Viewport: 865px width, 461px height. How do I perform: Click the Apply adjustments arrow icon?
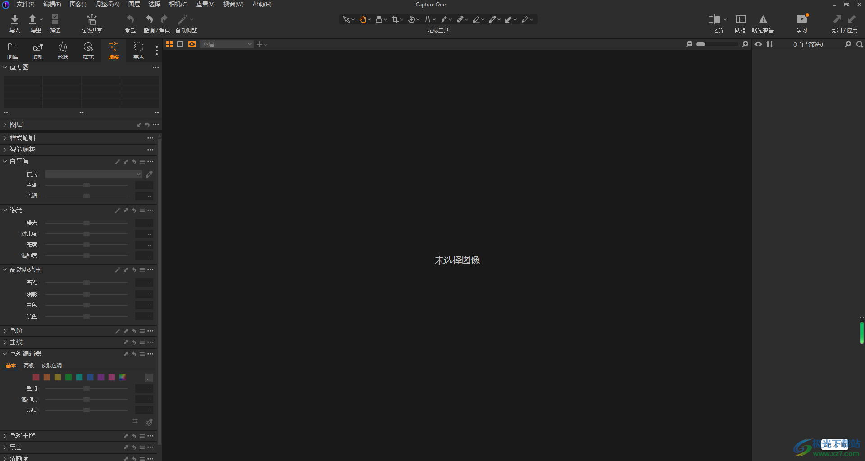pyautogui.click(x=851, y=19)
